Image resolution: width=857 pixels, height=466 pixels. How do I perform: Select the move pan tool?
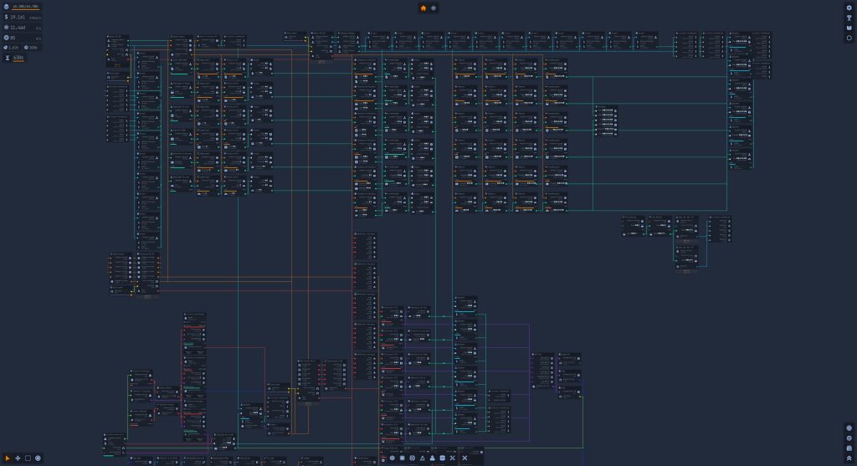point(18,458)
